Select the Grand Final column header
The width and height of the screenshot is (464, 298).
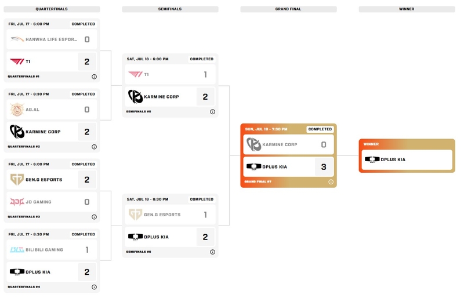click(288, 9)
